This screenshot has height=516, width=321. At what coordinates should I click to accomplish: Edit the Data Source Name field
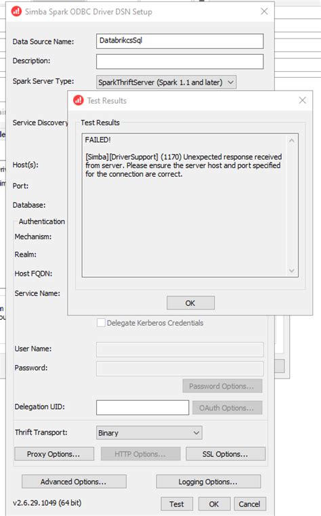(179, 41)
